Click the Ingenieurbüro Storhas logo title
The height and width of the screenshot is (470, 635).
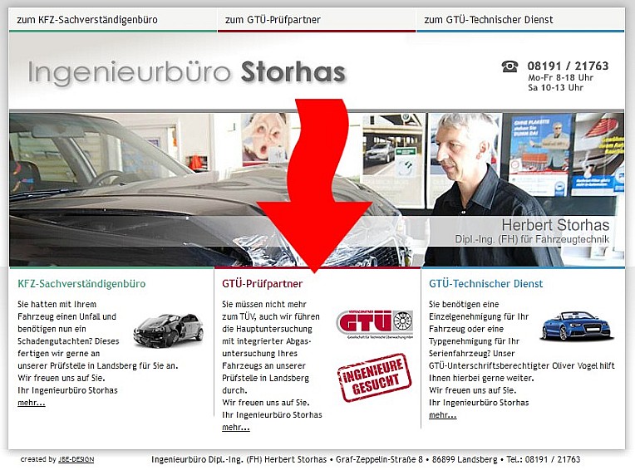187,72
